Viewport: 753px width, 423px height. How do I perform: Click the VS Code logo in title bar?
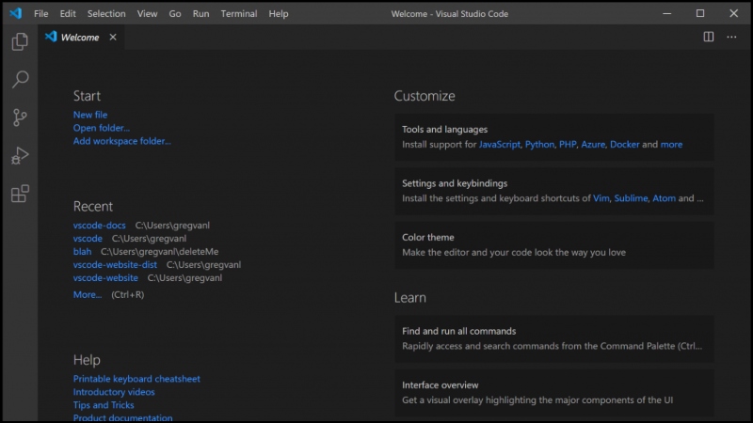(x=15, y=13)
